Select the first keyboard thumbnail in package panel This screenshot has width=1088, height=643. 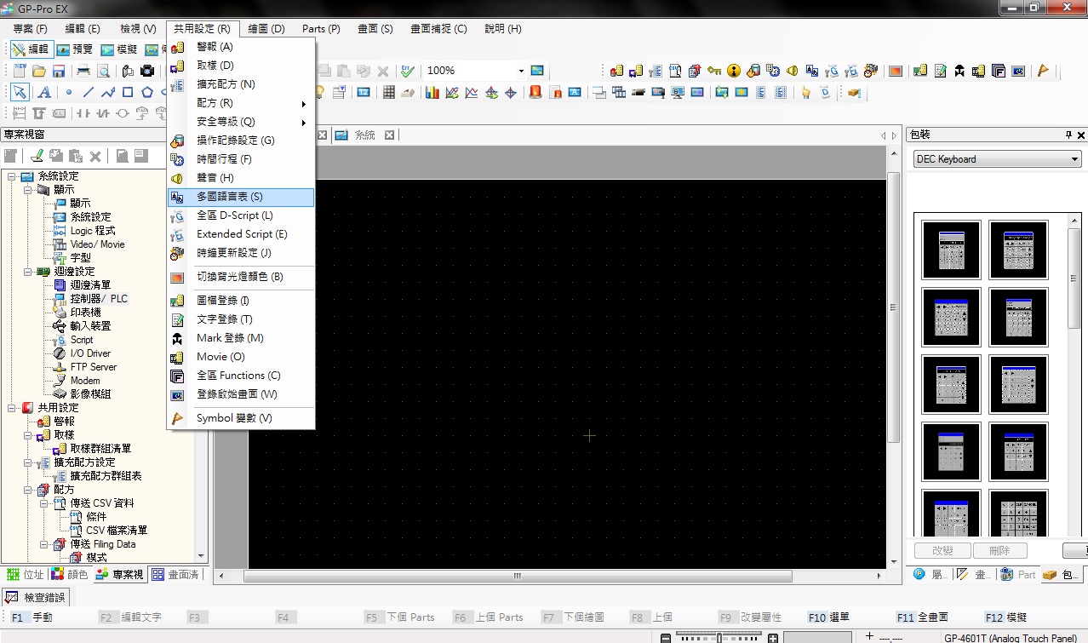coord(951,250)
